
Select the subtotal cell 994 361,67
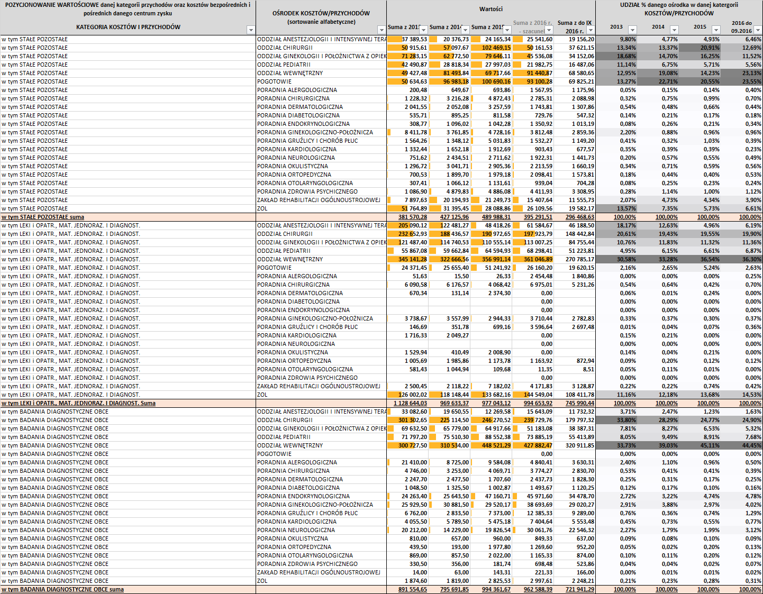point(491,589)
